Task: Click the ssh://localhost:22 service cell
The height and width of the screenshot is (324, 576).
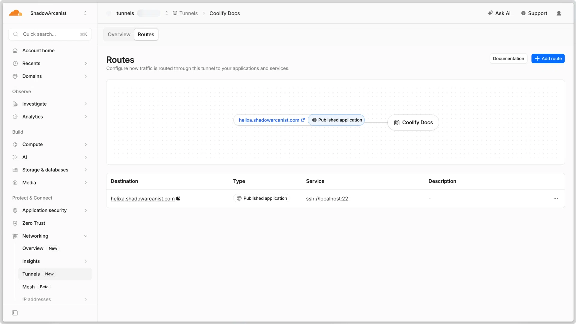Action: tap(327, 199)
